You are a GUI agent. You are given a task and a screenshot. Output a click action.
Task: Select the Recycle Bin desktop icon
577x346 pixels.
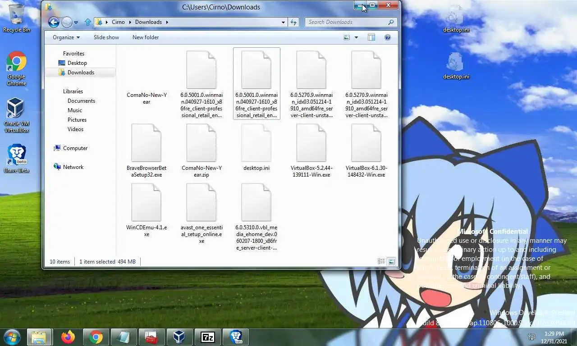coord(17,19)
